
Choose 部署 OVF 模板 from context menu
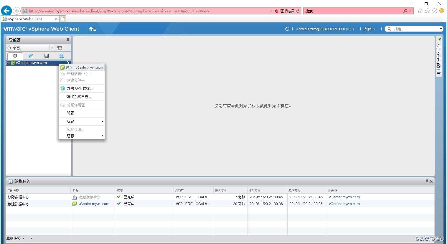[x=82, y=88]
